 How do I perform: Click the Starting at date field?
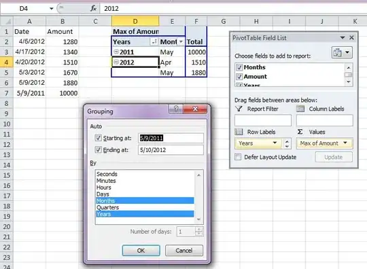(171, 138)
